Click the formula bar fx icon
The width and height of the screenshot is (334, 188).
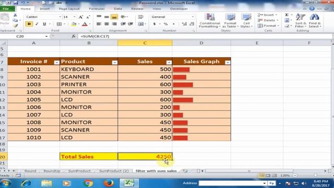[x=74, y=36]
